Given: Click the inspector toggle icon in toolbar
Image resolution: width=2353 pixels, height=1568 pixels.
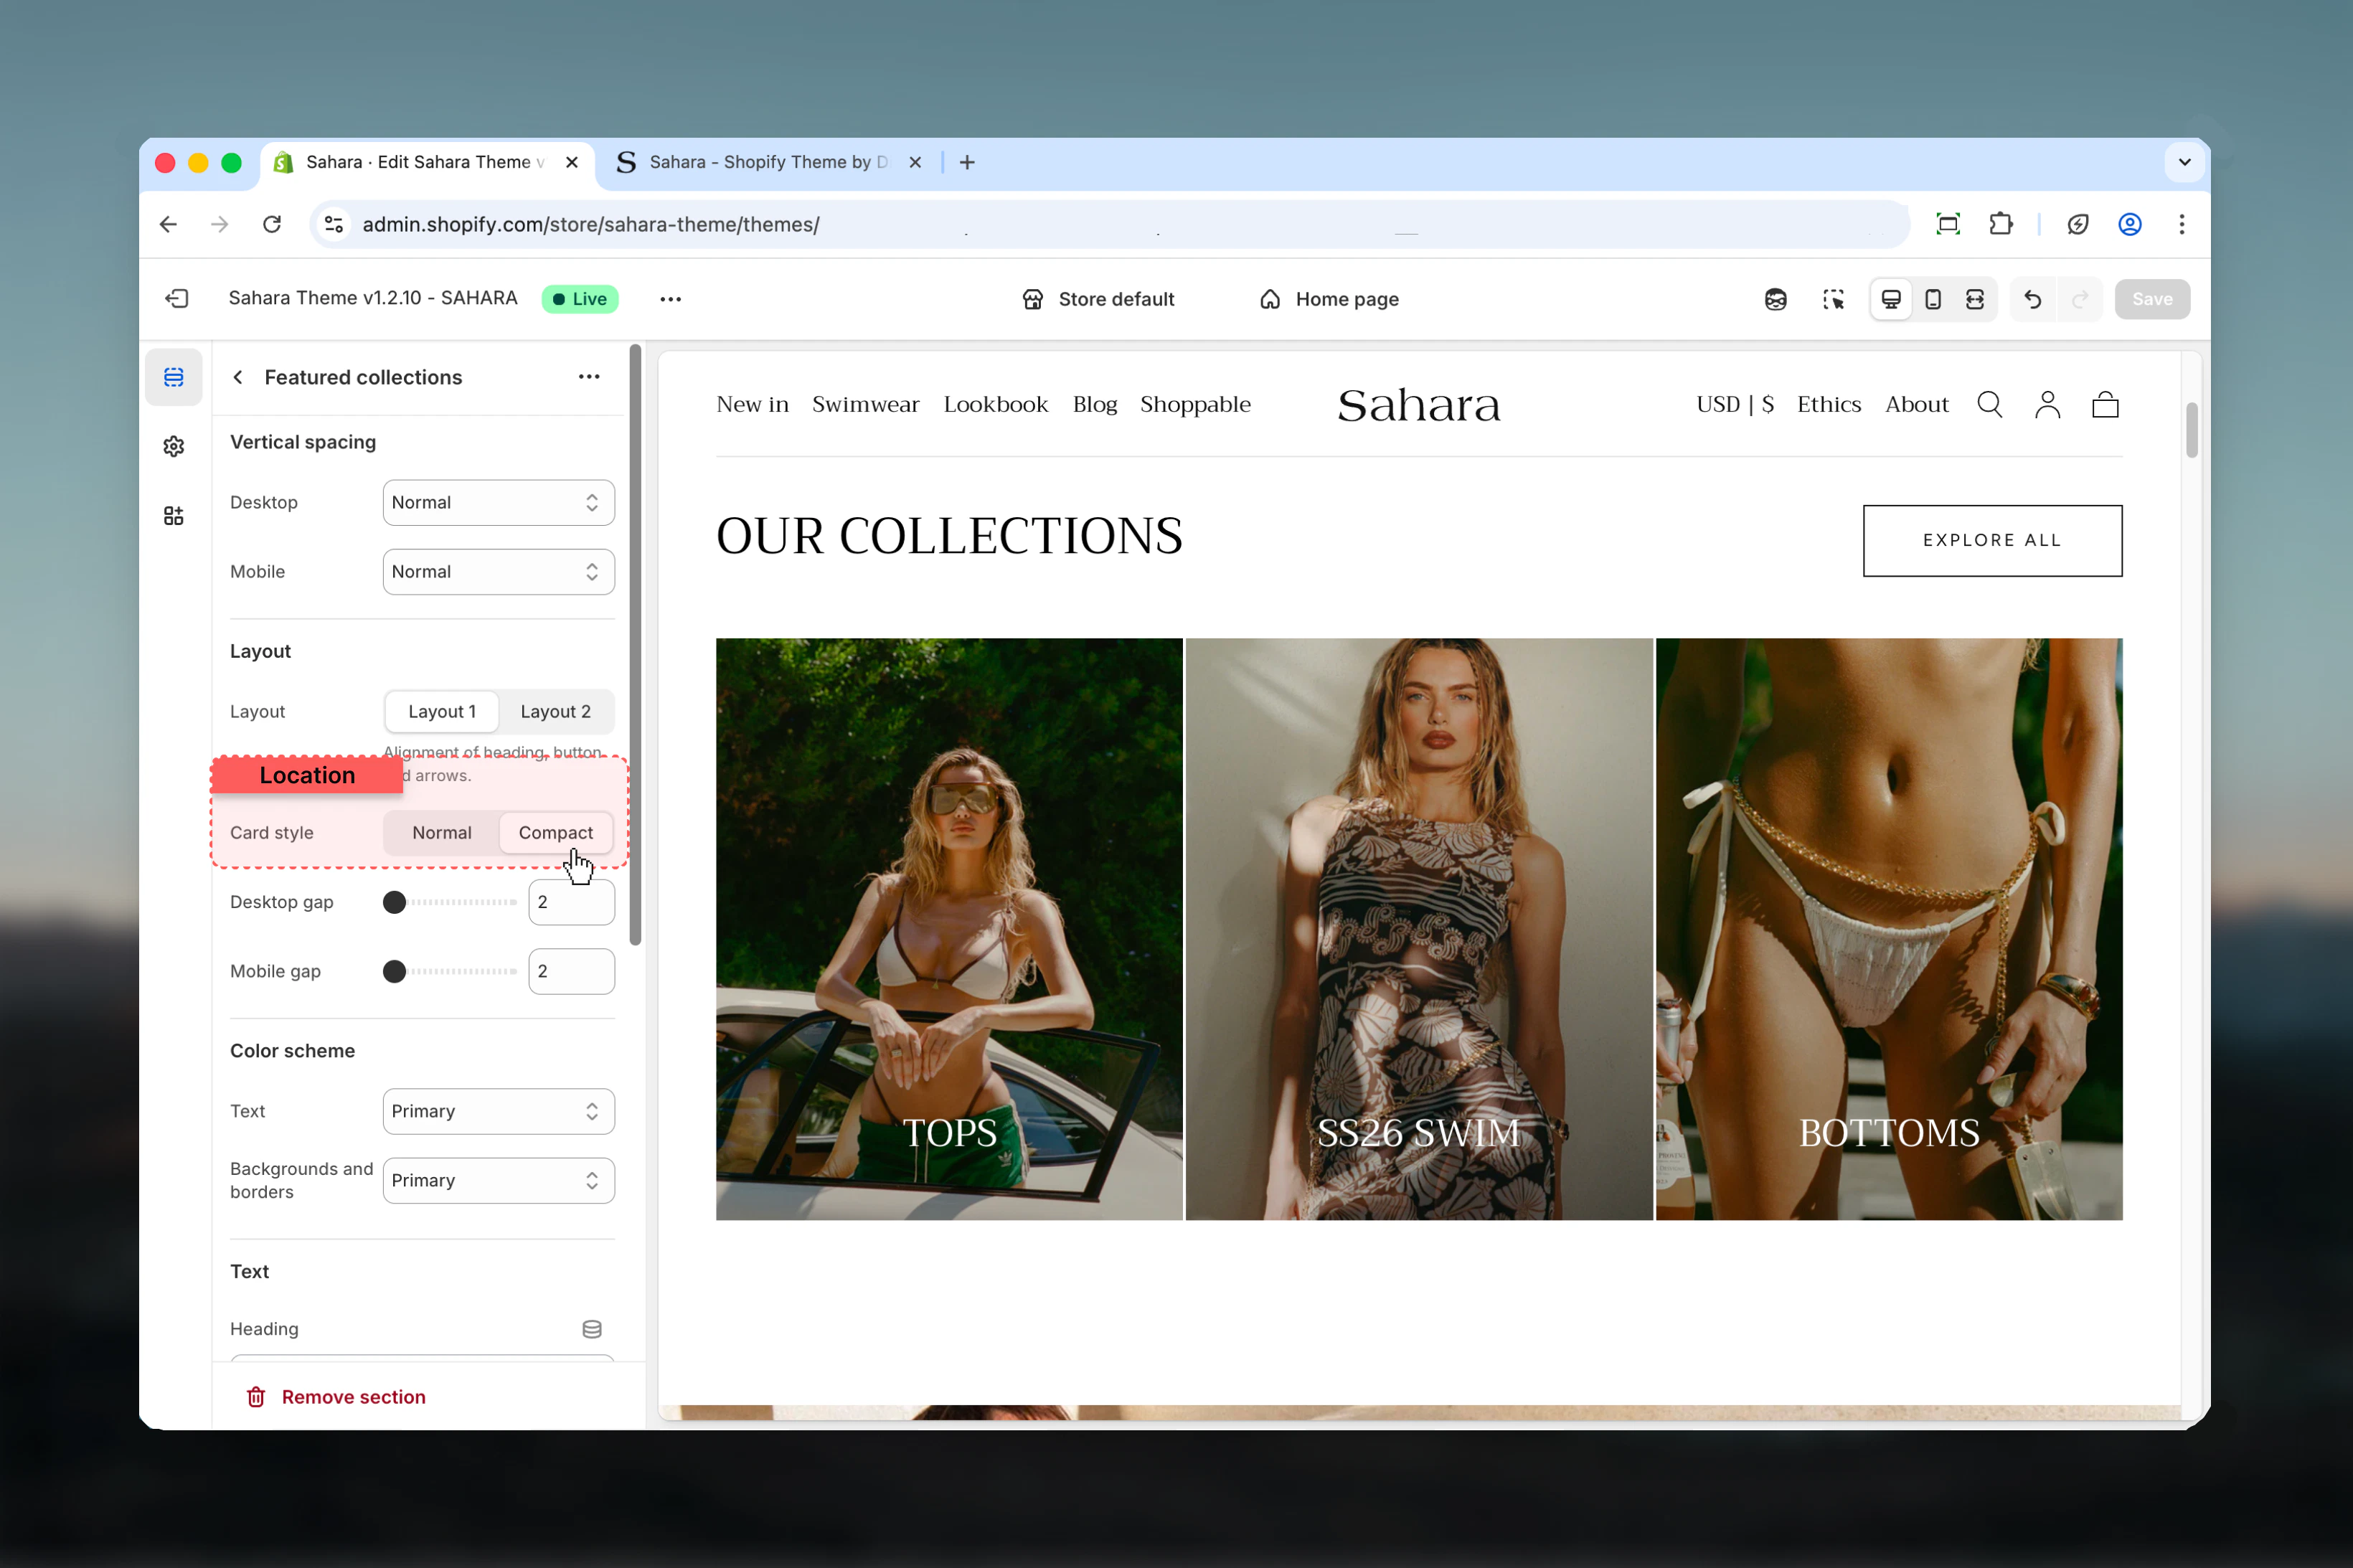Looking at the screenshot, I should (x=1833, y=299).
